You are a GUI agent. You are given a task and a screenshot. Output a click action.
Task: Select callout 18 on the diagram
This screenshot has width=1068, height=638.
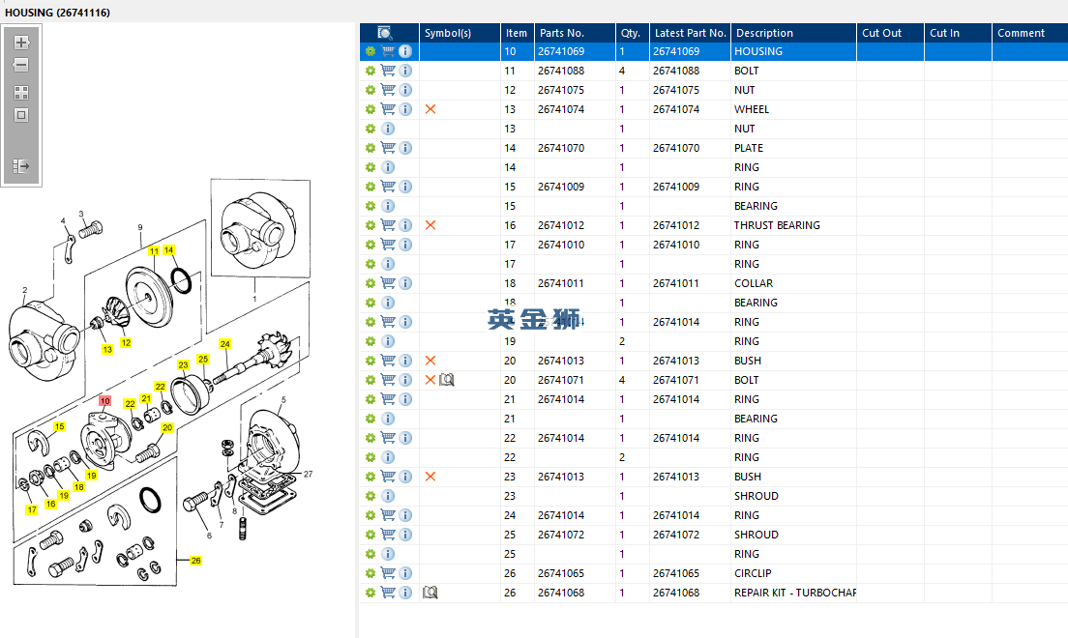point(79,487)
